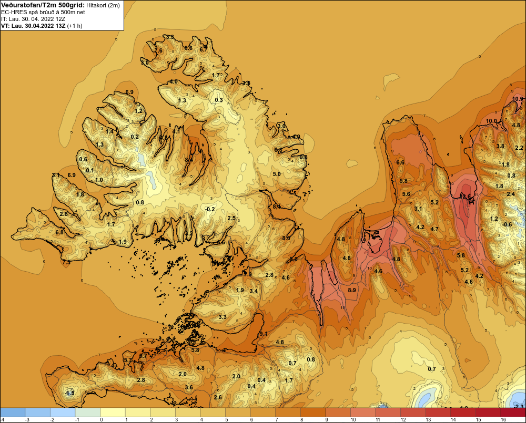
Task: Select the 2.6 temperature reading
Action: coord(218,397)
